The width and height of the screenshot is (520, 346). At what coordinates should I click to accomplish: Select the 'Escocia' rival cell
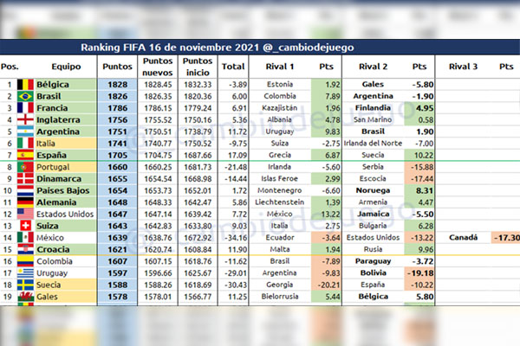pos(373,179)
